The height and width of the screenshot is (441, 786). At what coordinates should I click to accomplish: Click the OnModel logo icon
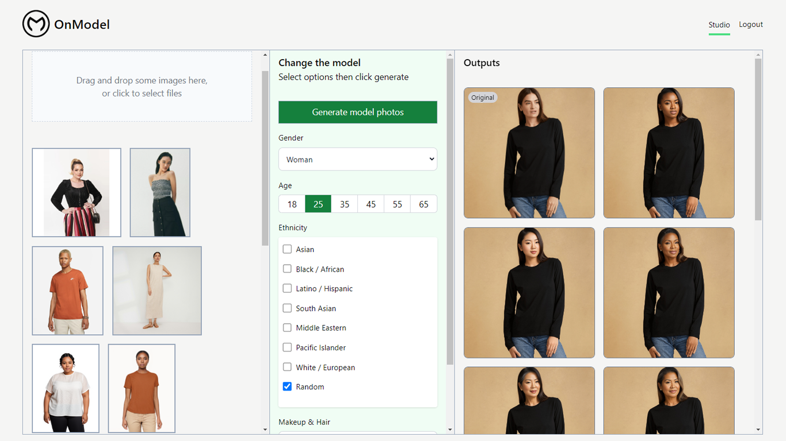click(x=36, y=24)
